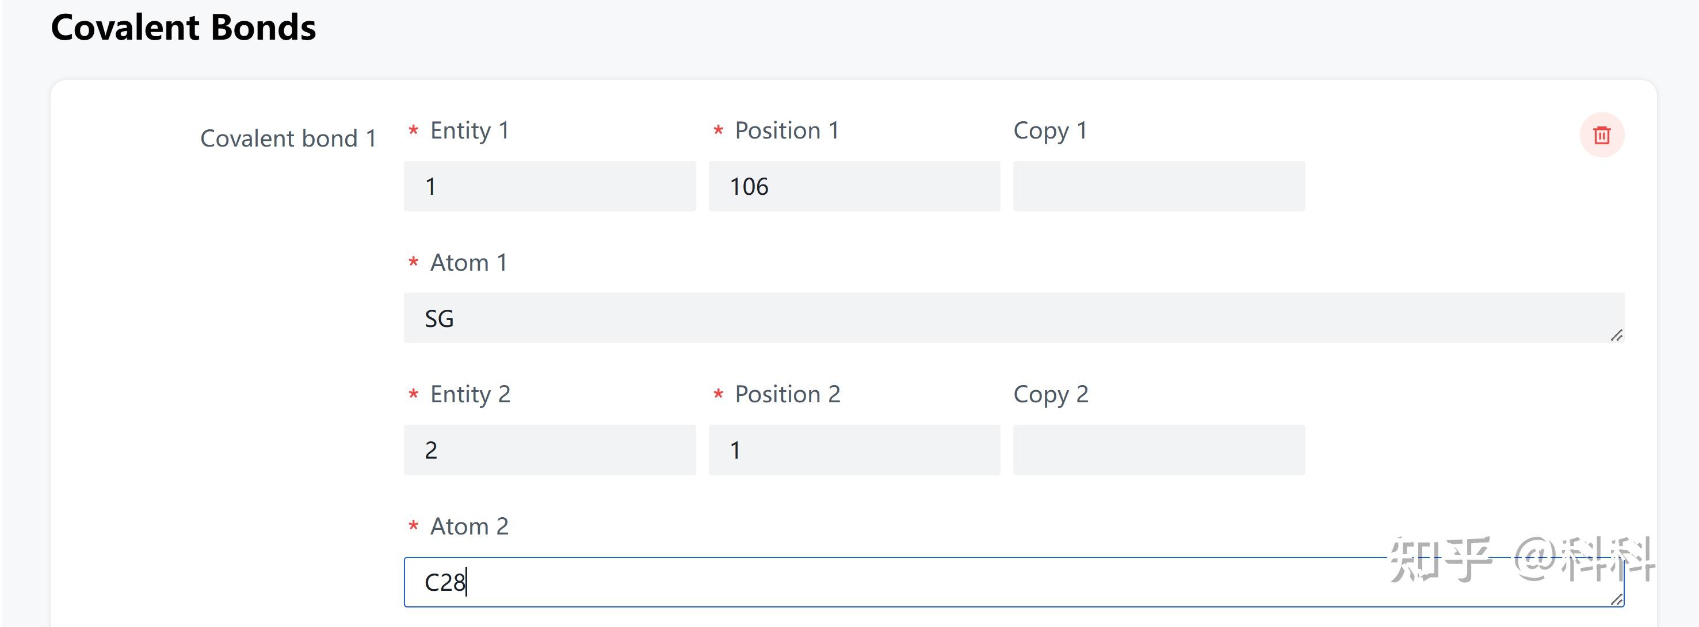Viewport: 1699px width, 627px height.
Task: Focus the Entity 2 input field
Action: (549, 450)
